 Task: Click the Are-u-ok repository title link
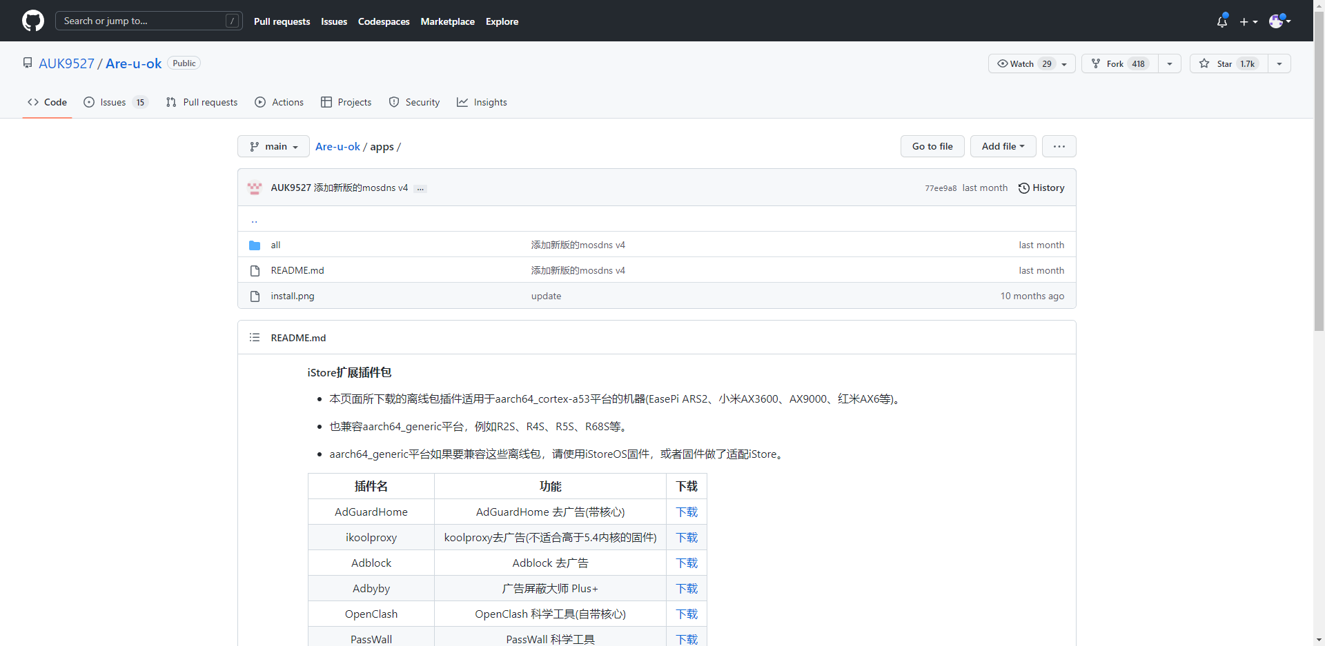[x=133, y=63]
